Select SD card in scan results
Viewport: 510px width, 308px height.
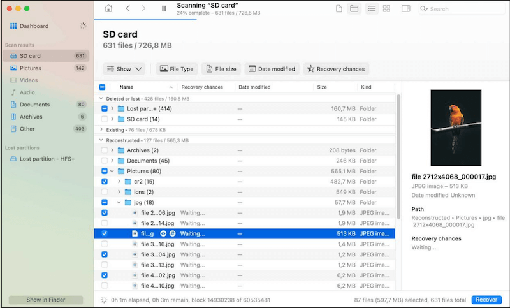tap(46, 56)
